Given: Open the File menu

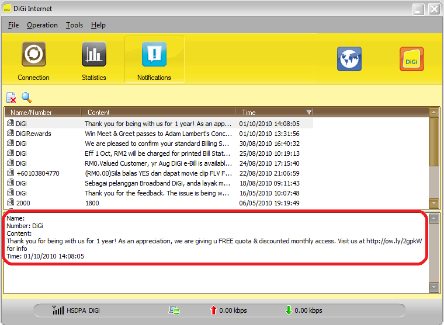Looking at the screenshot, I should coord(13,25).
